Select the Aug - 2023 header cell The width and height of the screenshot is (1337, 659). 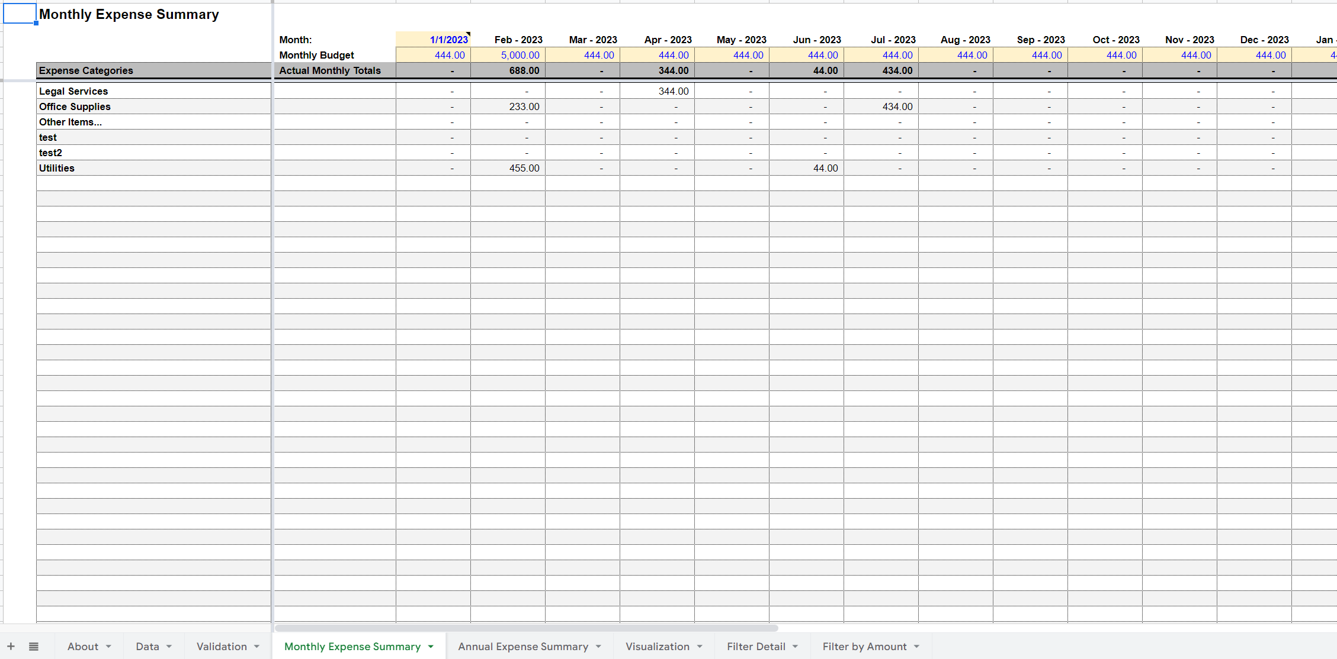point(956,40)
